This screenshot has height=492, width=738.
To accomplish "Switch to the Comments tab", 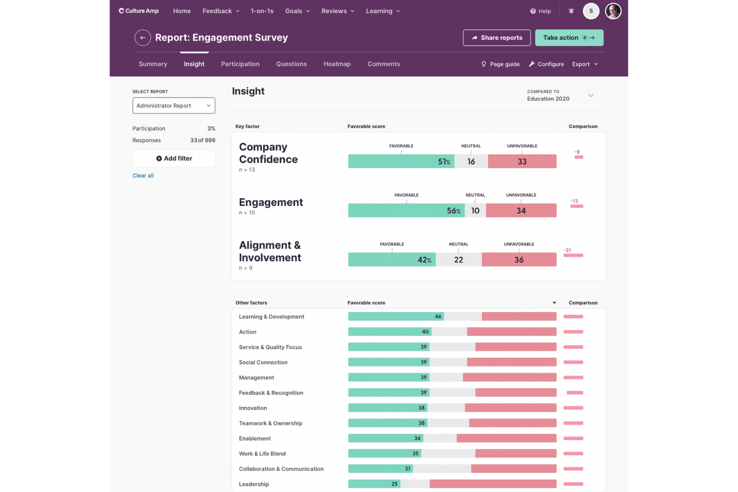I will pyautogui.click(x=384, y=64).
